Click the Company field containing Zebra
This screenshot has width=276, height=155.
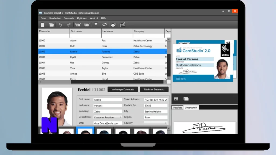tap(108, 111)
